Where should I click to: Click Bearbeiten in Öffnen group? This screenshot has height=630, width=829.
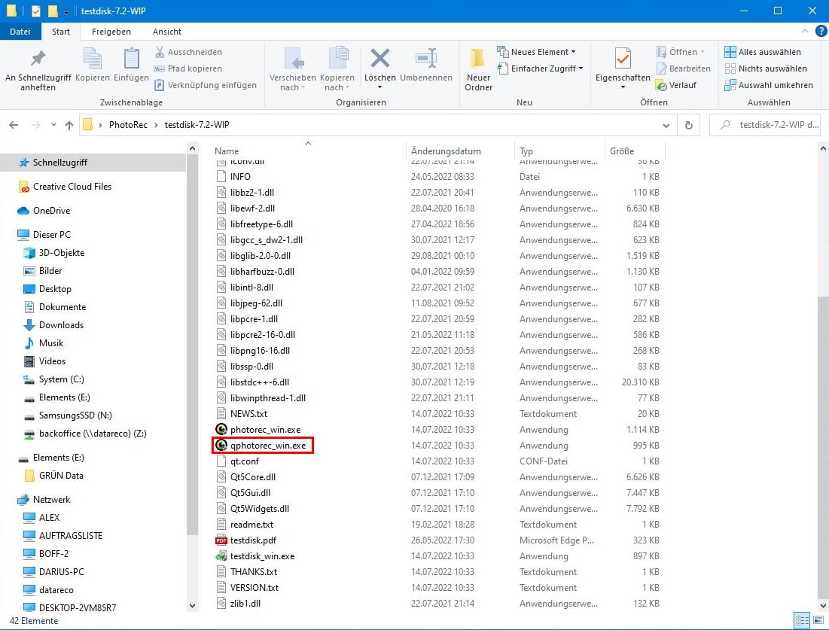(683, 68)
